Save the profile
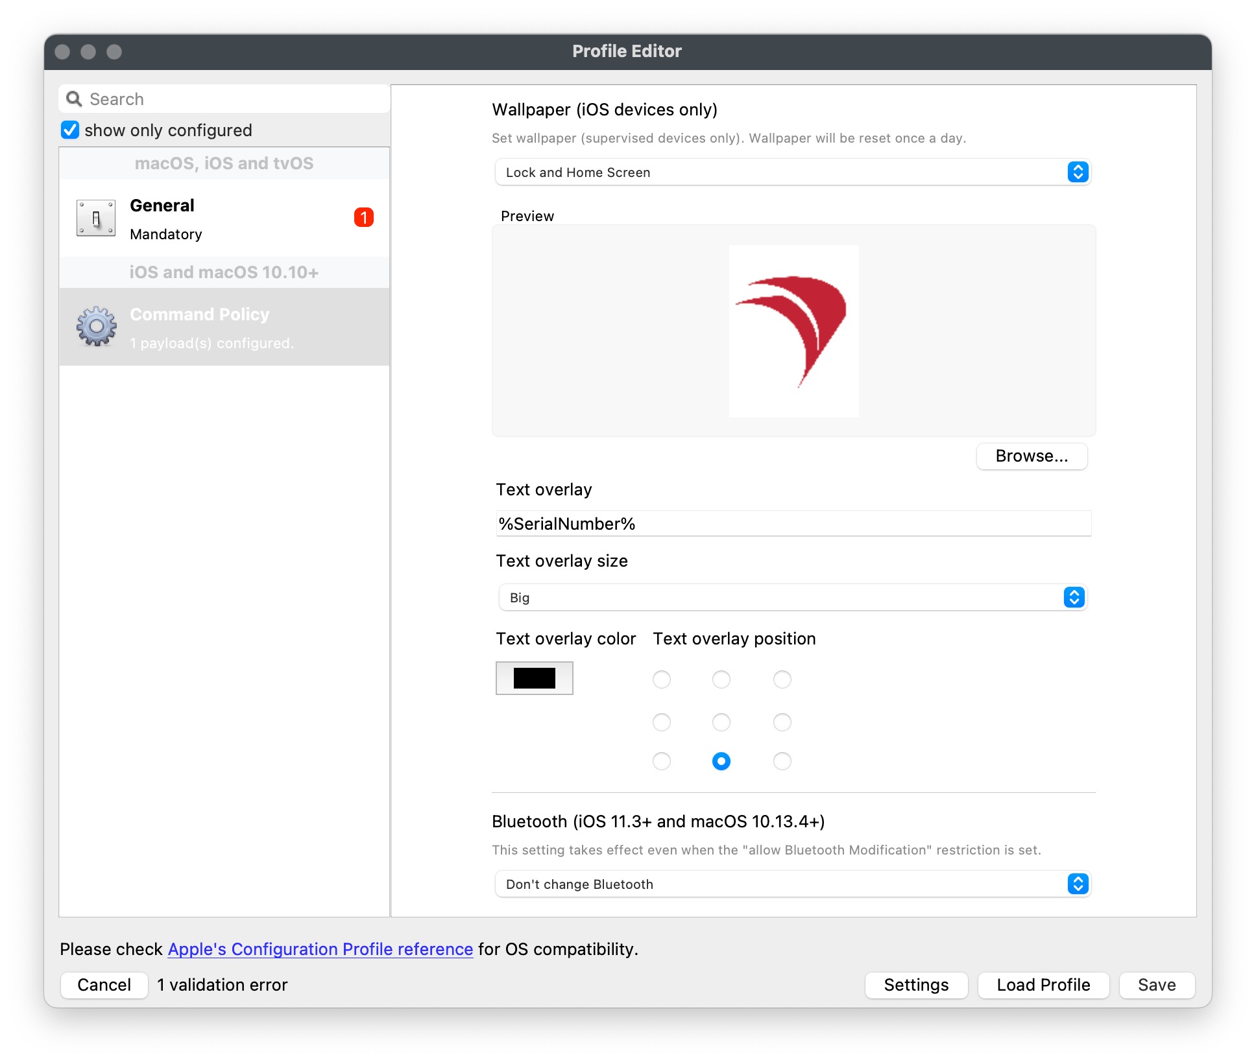The width and height of the screenshot is (1256, 1062). [x=1157, y=985]
